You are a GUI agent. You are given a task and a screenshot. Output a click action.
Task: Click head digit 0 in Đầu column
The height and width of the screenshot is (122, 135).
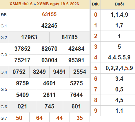96,15
